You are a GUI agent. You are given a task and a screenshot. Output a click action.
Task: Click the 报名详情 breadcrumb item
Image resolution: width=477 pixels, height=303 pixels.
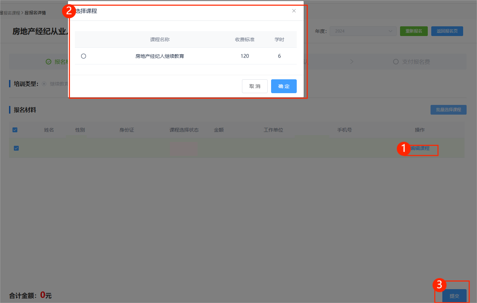tap(35, 13)
